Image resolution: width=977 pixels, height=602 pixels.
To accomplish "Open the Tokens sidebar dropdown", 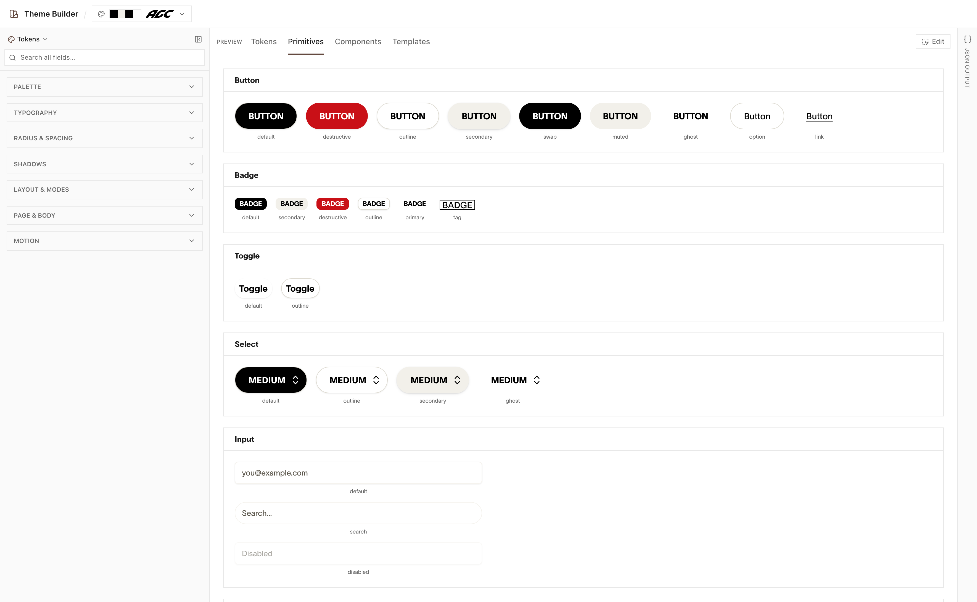I will click(28, 39).
